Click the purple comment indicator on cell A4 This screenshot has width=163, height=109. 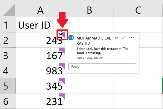pos(62,66)
